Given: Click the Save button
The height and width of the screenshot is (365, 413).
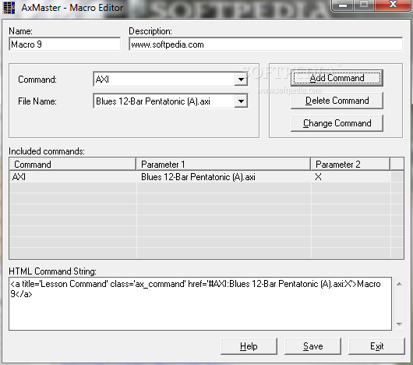Looking at the screenshot, I should pyautogui.click(x=313, y=346).
